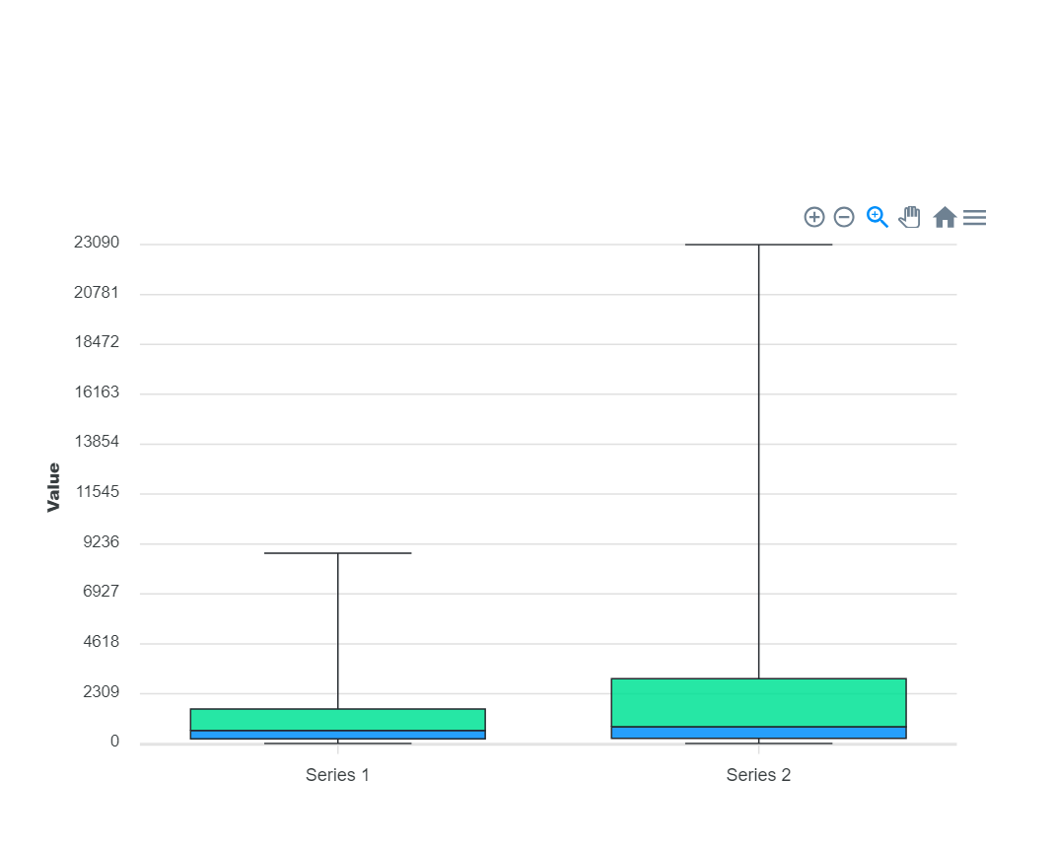Click the upper whisker cap of Series 1
1054x852 pixels.
(337, 552)
